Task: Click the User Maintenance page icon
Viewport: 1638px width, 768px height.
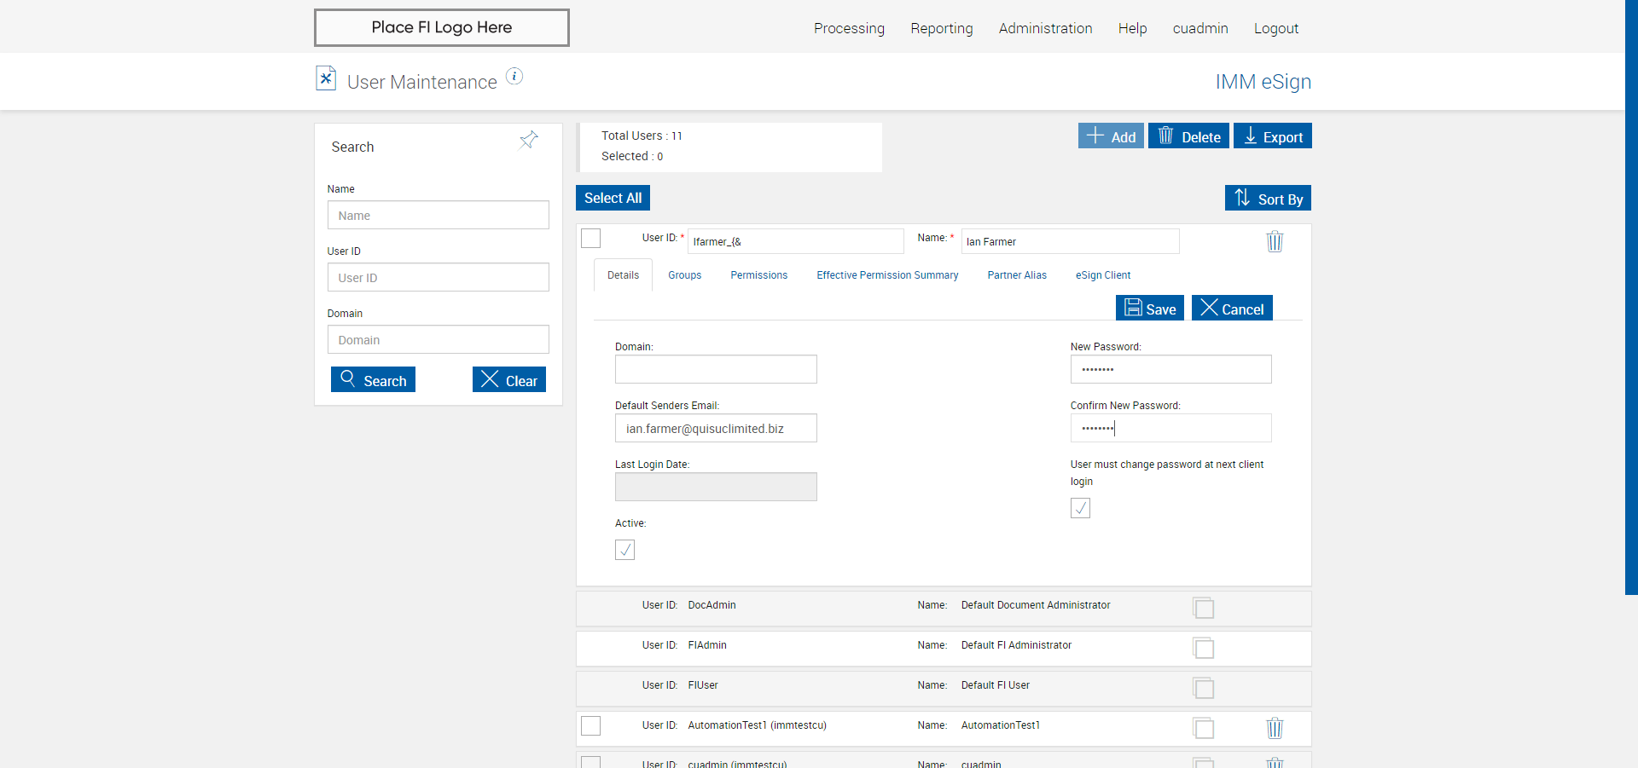Action: click(326, 78)
